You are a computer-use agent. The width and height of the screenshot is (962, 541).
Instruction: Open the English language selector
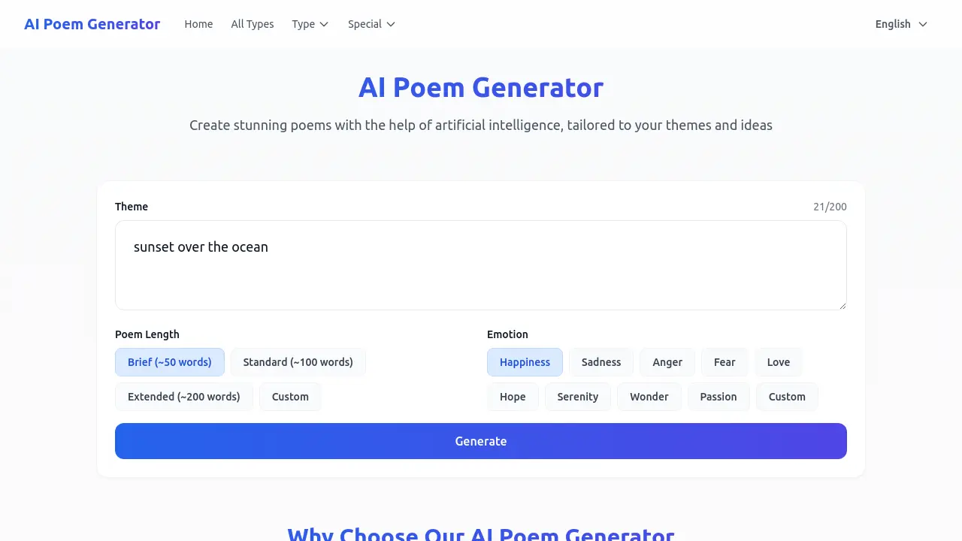point(900,24)
